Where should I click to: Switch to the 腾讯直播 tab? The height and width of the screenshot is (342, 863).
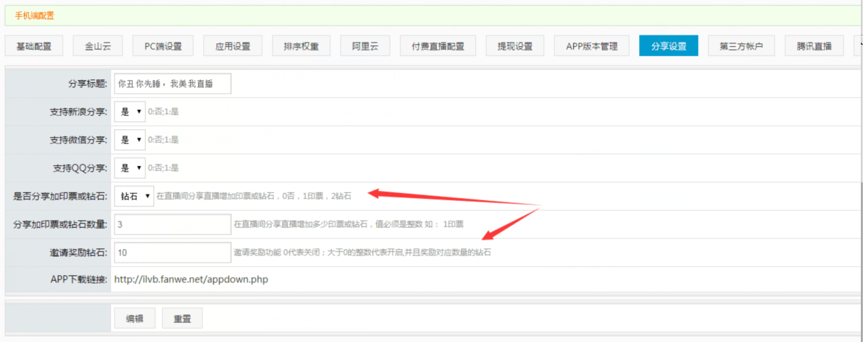tap(814, 46)
